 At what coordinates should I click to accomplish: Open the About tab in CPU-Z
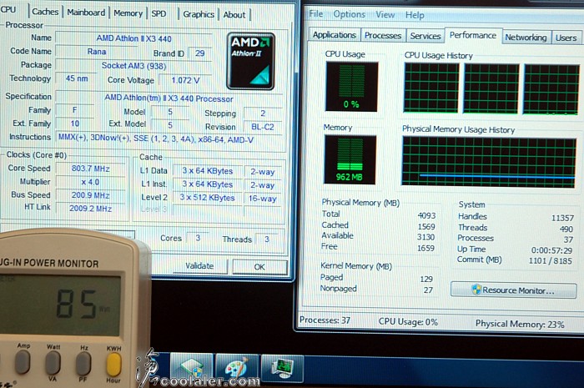pos(234,15)
